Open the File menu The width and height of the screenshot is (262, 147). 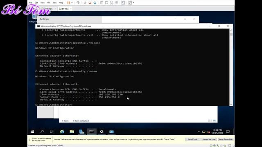(31, 3)
